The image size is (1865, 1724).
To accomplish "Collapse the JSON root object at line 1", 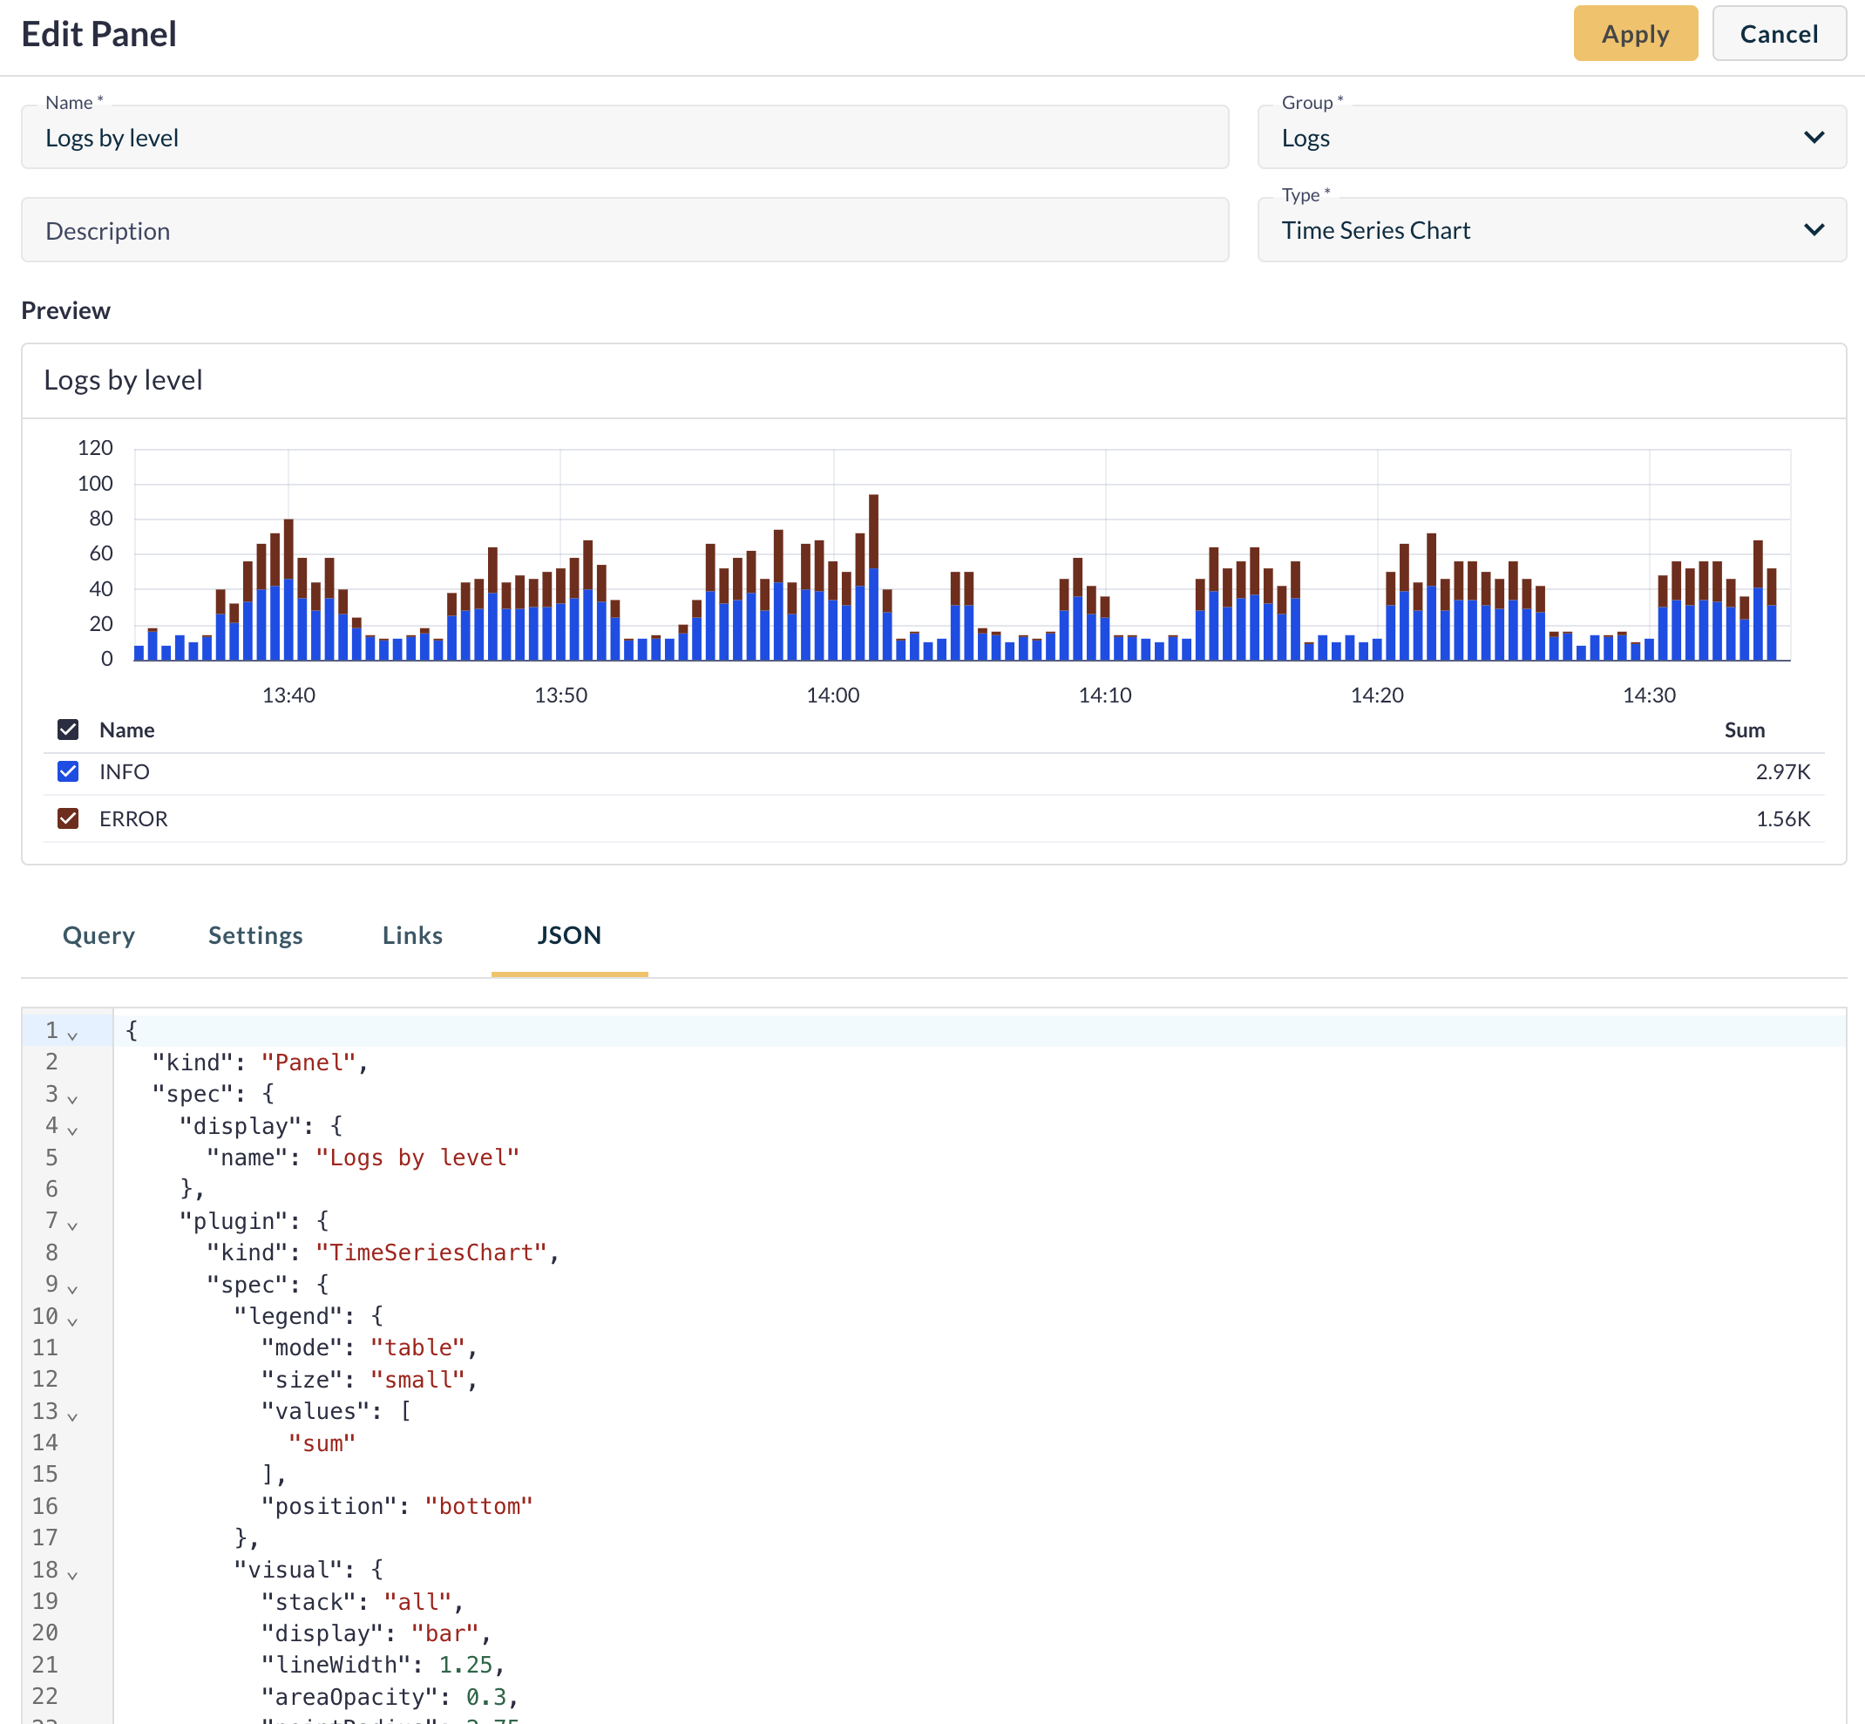I will [x=73, y=1035].
